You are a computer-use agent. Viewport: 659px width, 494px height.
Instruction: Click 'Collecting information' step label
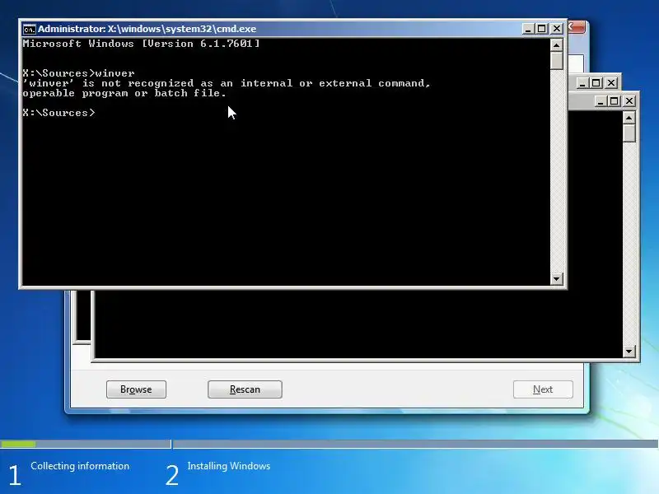tap(80, 466)
